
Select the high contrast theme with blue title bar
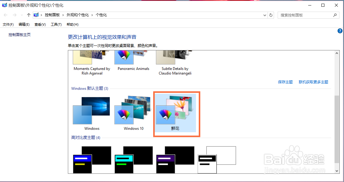click(x=92, y=159)
